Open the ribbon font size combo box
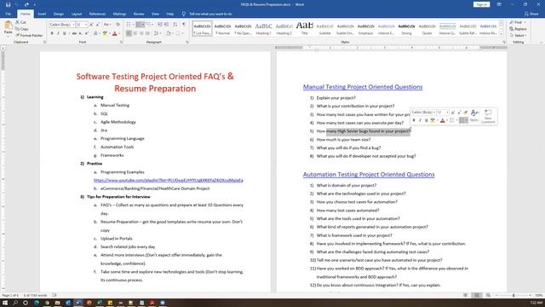The height and width of the screenshot is (307, 545). point(82,25)
